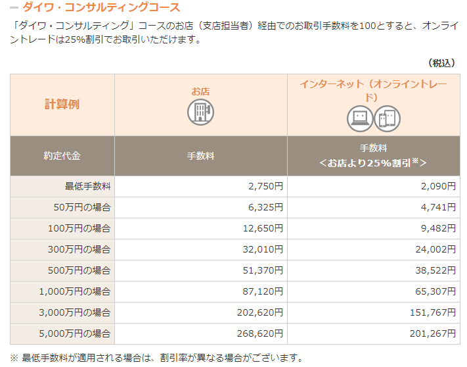
Task: Click the インターネット(オンライントレード) header text
Action: coord(373,90)
